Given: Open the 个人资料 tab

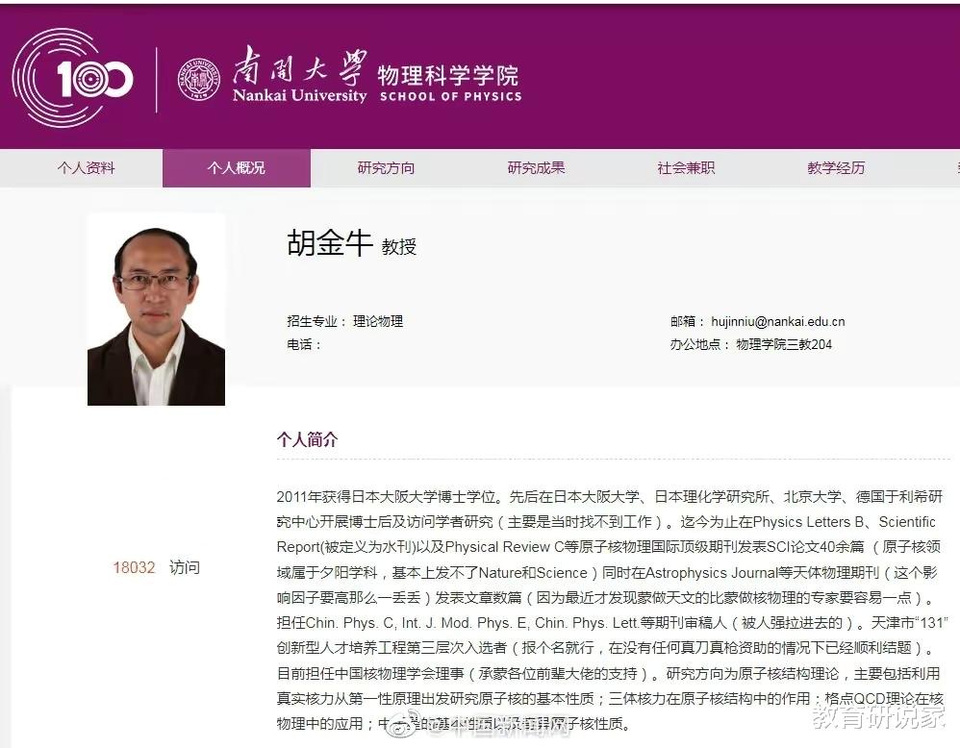Looking at the screenshot, I should tap(86, 167).
